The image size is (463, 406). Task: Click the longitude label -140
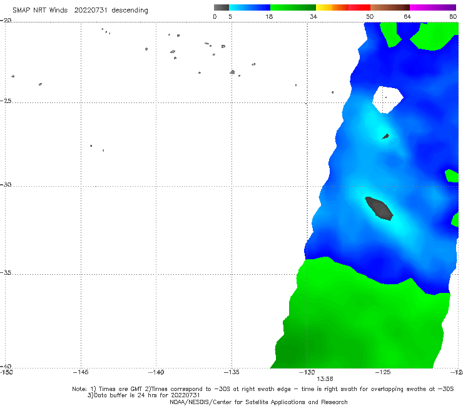pos(156,372)
